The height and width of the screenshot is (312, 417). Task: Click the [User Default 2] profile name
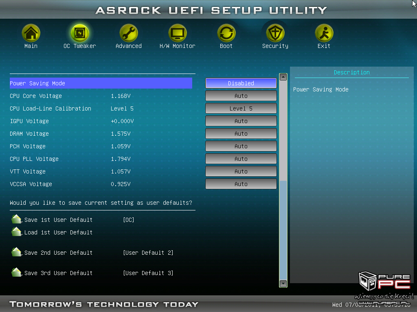click(x=148, y=253)
